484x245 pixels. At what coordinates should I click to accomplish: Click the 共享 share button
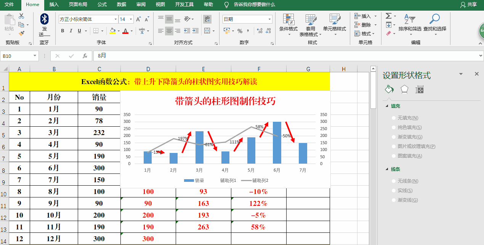click(x=469, y=5)
